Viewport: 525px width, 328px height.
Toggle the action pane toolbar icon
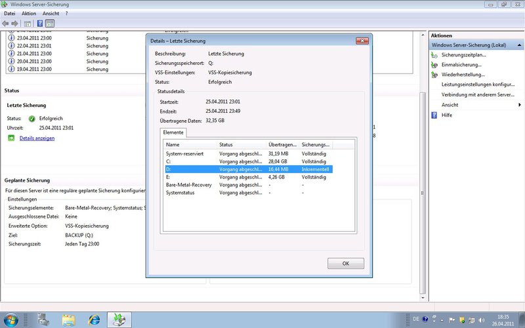tap(50, 24)
